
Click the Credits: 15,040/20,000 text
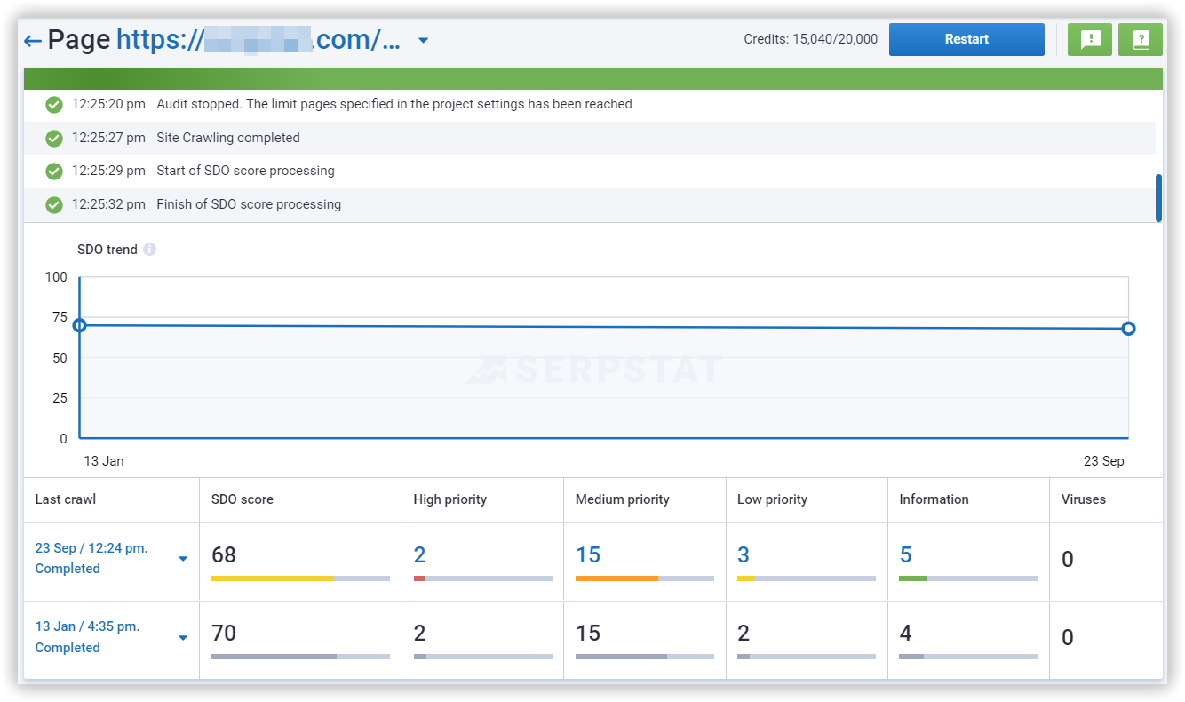click(x=811, y=39)
